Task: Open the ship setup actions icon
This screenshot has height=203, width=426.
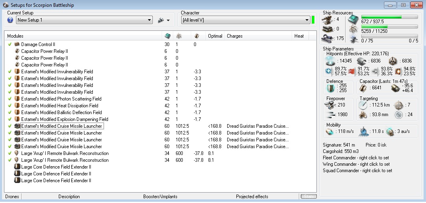Action: pyautogui.click(x=161, y=20)
